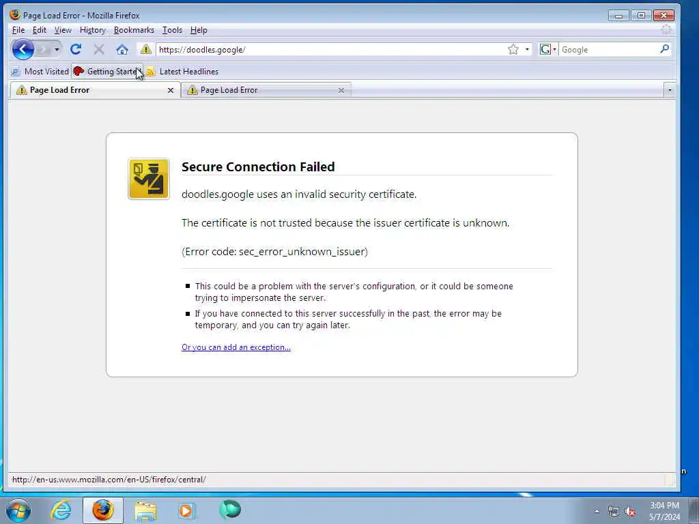Click the Google search box

(x=608, y=49)
